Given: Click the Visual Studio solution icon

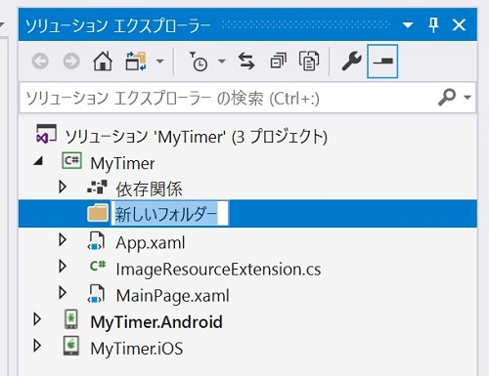Looking at the screenshot, I should [46, 134].
